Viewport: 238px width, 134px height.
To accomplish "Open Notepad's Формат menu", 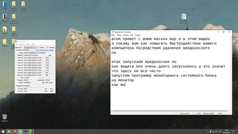I will click(x=126, y=35).
